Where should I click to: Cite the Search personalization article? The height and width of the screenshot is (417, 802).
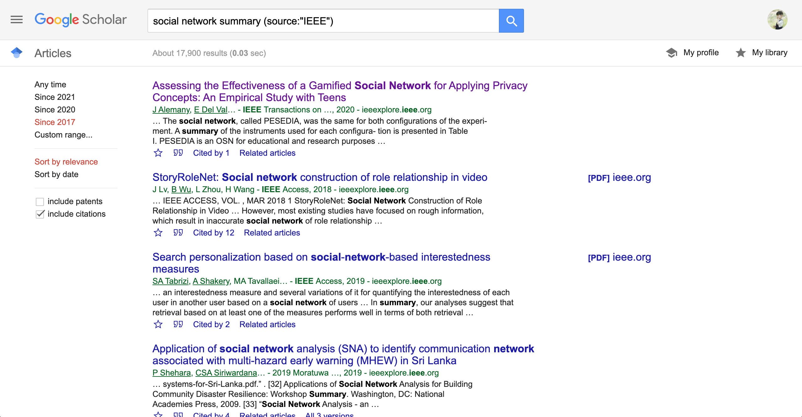point(178,324)
